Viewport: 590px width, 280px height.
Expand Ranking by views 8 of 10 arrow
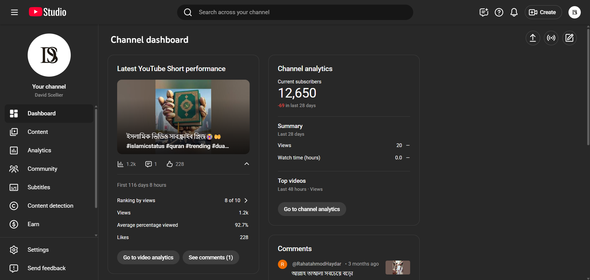[x=246, y=201]
